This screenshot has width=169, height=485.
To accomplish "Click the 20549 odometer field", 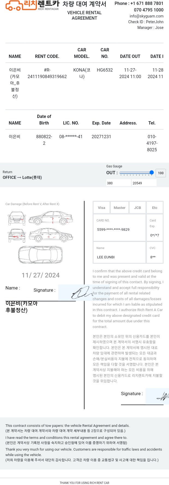I will pos(144,183).
